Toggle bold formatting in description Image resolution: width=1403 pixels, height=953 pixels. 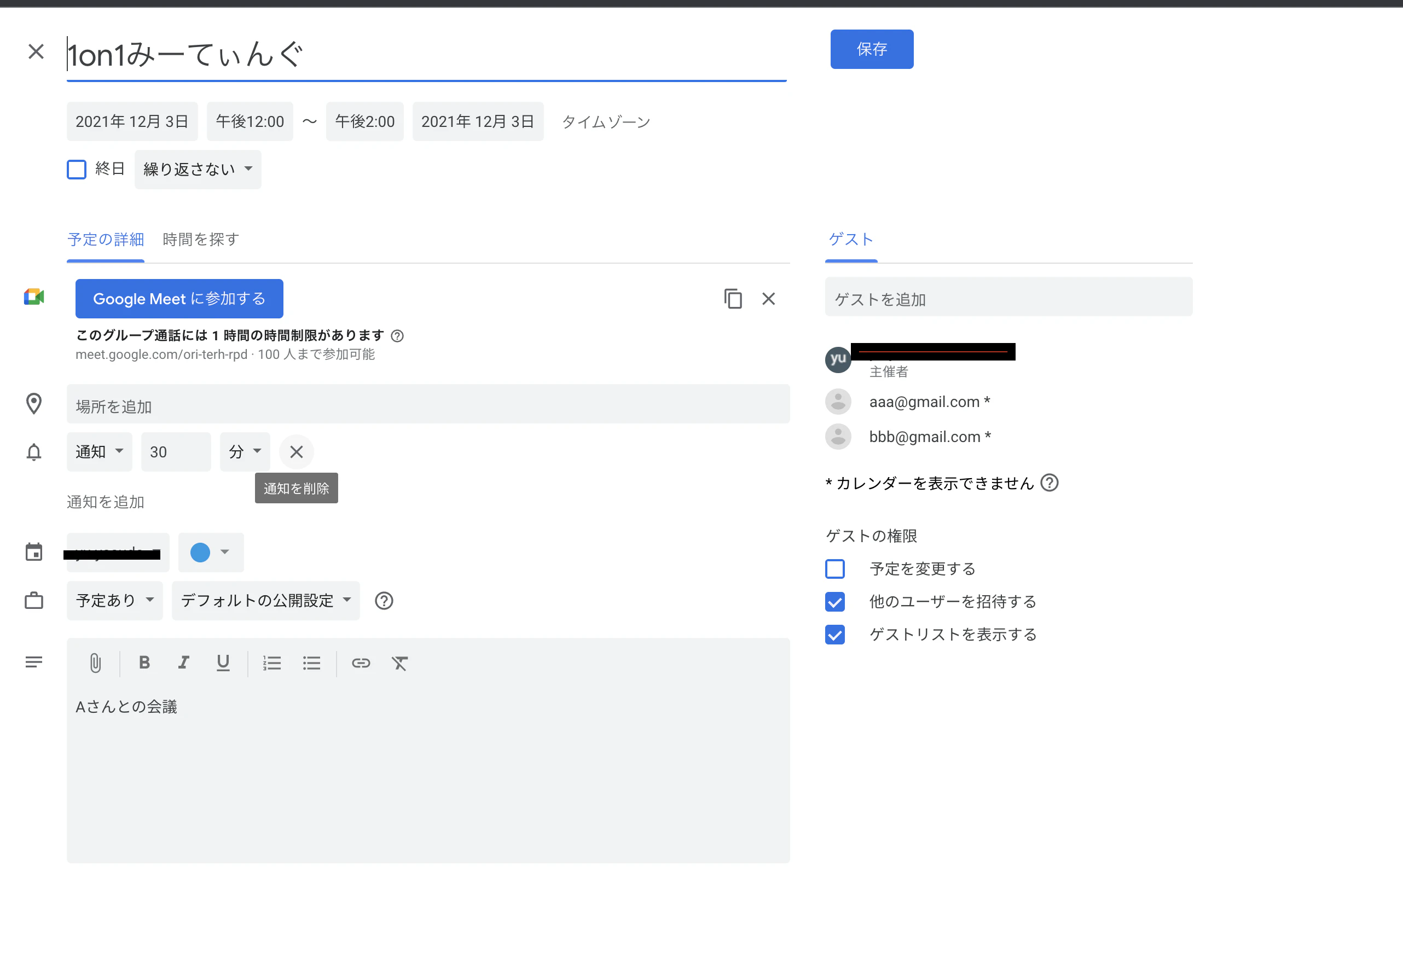[x=144, y=662]
